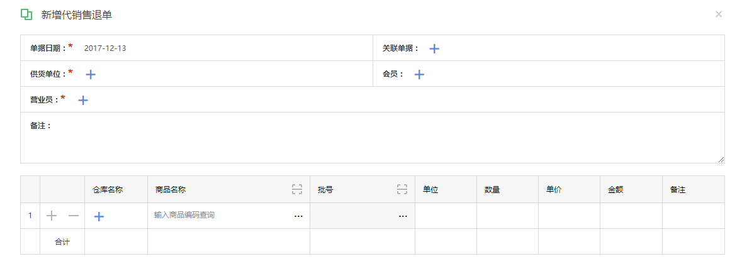Image resolution: width=742 pixels, height=276 pixels.
Task: Click the plus icon beside 会员
Action: coord(419,74)
